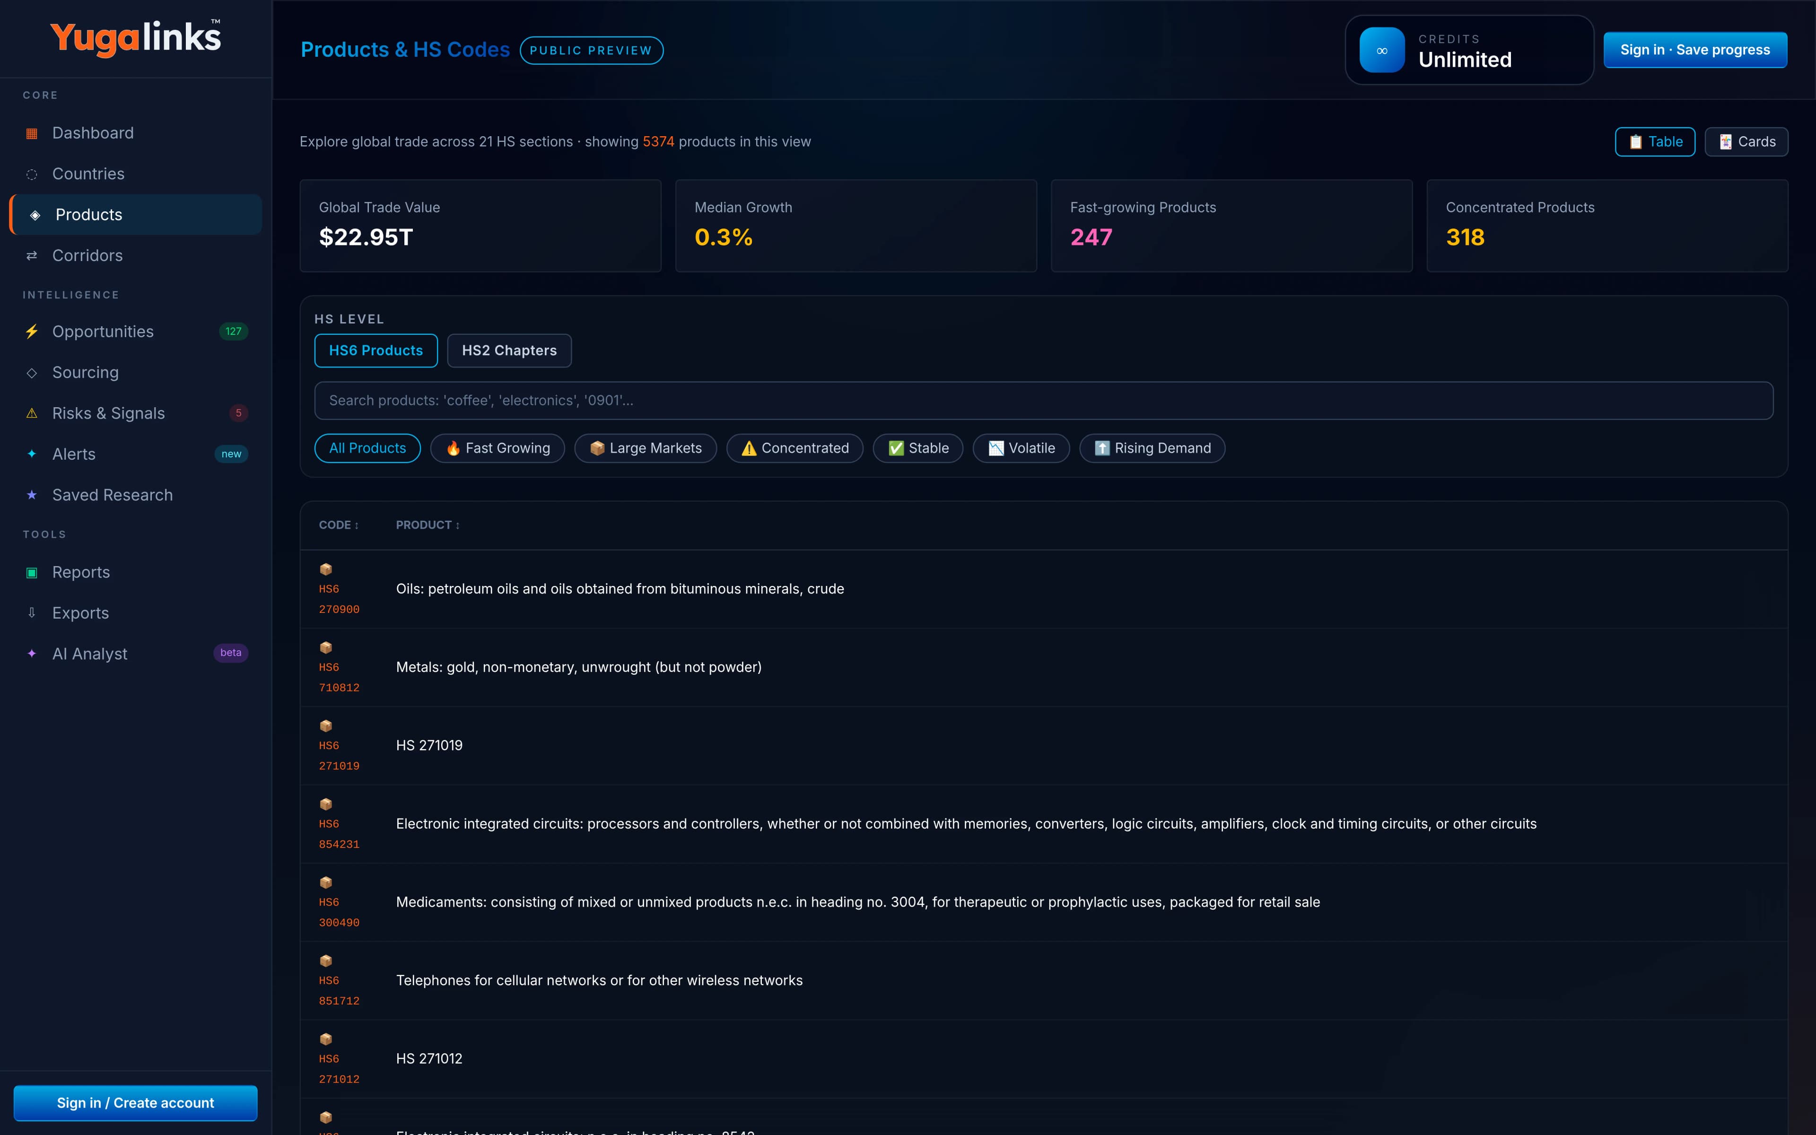Click the package icon for HS 710812
The width and height of the screenshot is (1816, 1135).
pyautogui.click(x=326, y=648)
